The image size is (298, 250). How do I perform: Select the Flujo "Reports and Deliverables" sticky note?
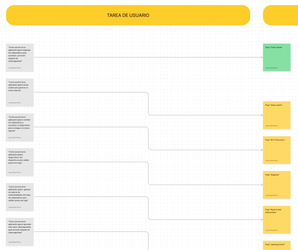pyautogui.click(x=277, y=220)
